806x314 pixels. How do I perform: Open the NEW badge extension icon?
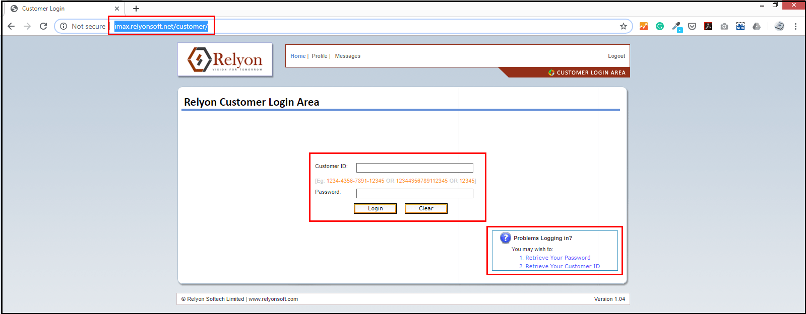740,26
